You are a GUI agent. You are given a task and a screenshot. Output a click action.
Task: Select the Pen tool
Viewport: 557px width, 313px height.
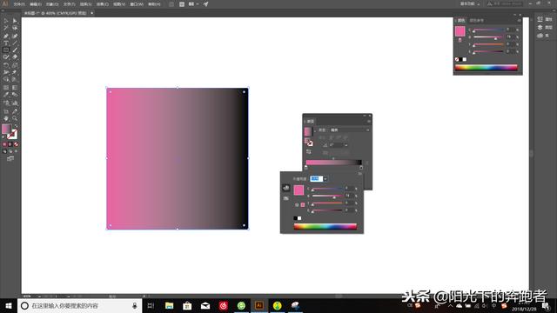(x=6, y=36)
